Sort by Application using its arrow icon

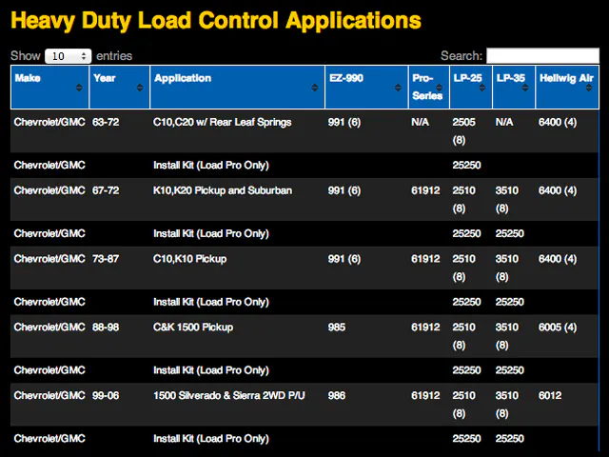click(x=314, y=88)
